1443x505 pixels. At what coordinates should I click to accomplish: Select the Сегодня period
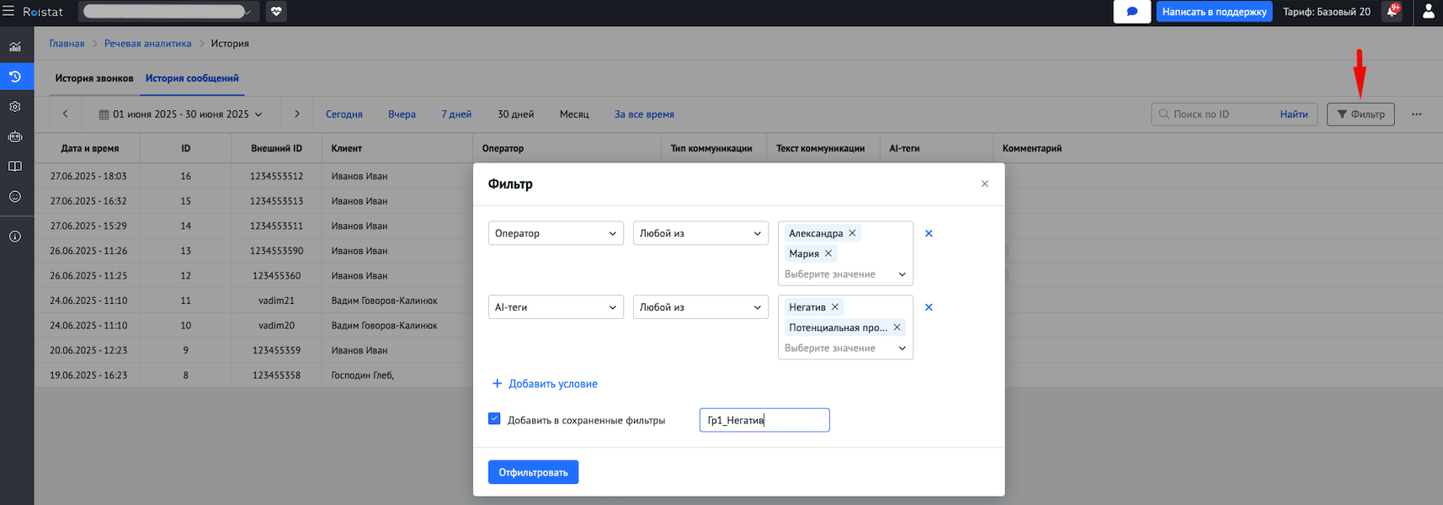344,114
